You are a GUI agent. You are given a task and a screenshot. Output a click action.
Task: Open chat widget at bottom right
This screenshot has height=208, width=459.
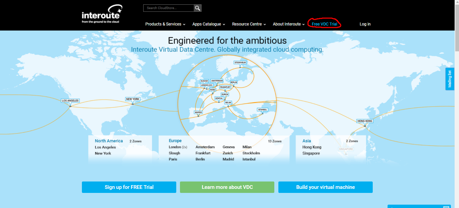(419, 206)
